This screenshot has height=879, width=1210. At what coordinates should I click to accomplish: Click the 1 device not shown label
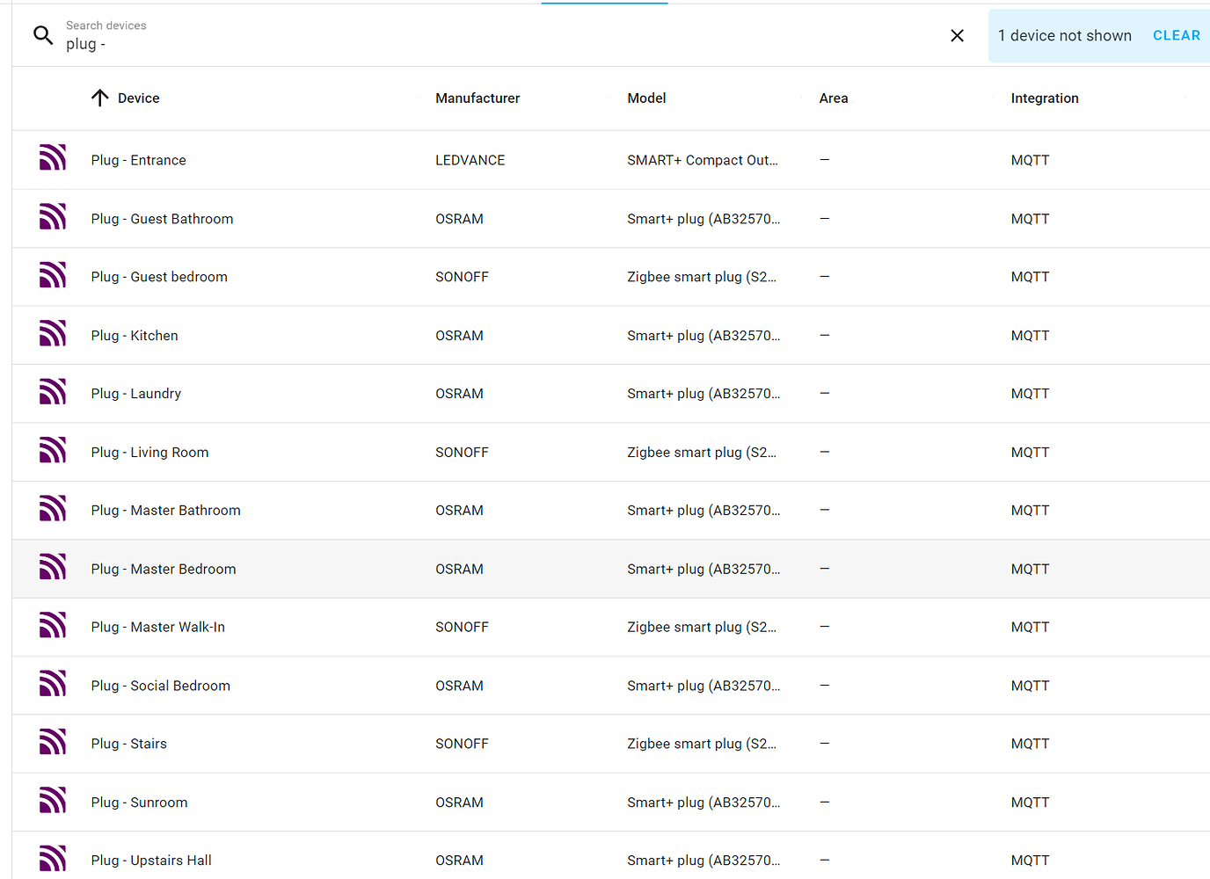(1065, 35)
